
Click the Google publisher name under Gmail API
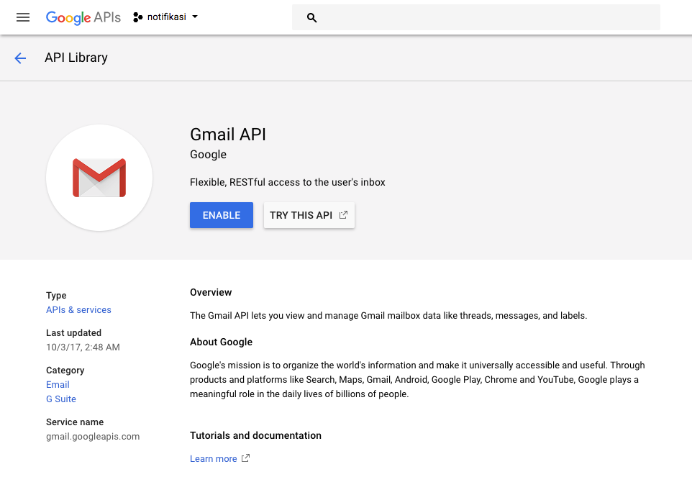pos(209,155)
